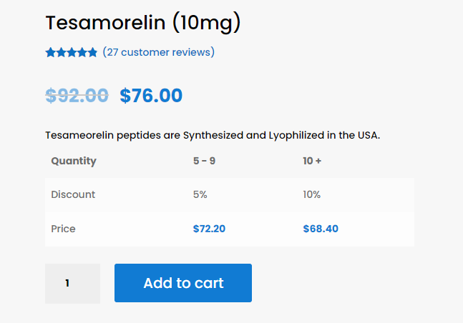The image size is (463, 323).
Task: Select the 5 - 9 quantity column header
Action: 204,161
